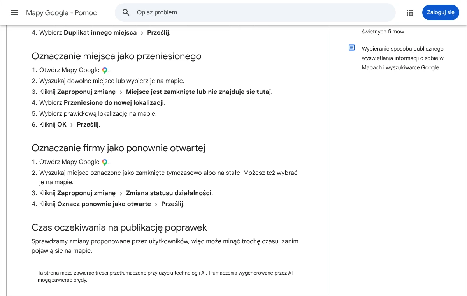Click the chevron after Oznacz ponownie jako otwarte
Image resolution: width=467 pixels, height=296 pixels.
(156, 204)
